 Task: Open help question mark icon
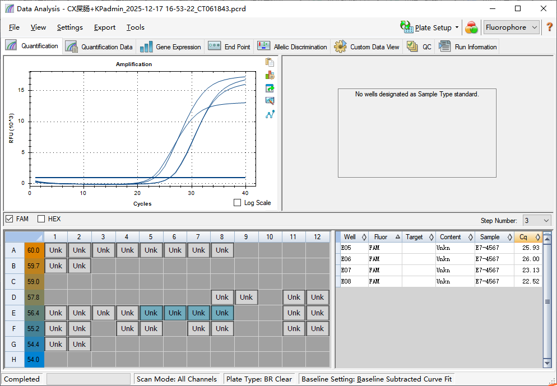point(550,27)
